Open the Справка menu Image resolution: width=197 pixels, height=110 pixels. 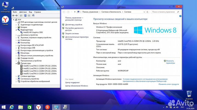tap(37, 12)
